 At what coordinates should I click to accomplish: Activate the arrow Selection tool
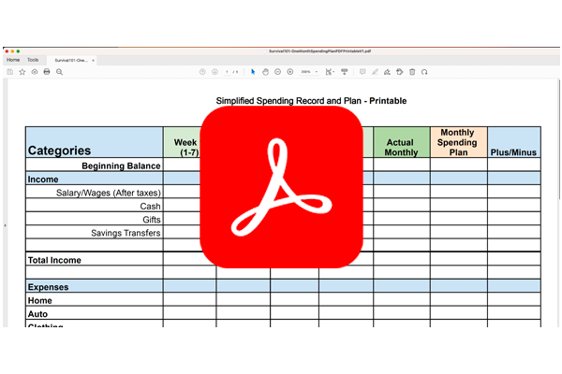(x=253, y=71)
